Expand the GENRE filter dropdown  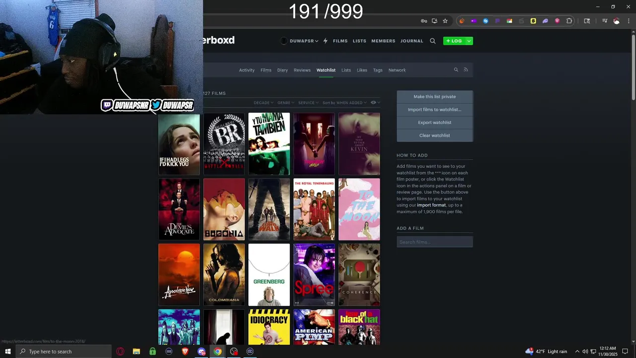coord(286,102)
